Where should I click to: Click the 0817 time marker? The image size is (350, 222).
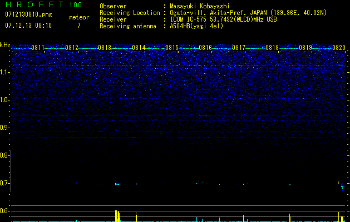pyautogui.click(x=239, y=48)
